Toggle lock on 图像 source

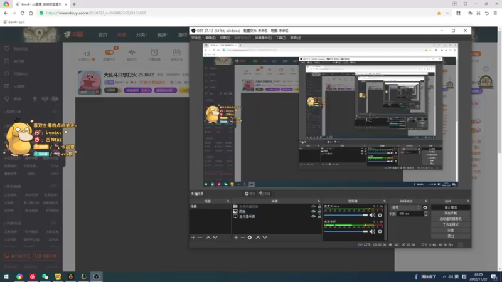pos(319,211)
